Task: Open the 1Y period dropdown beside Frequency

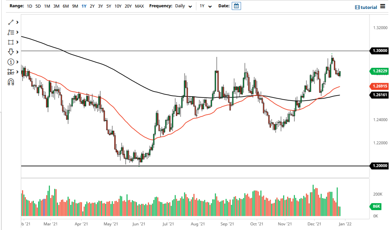Action: [x=205, y=6]
